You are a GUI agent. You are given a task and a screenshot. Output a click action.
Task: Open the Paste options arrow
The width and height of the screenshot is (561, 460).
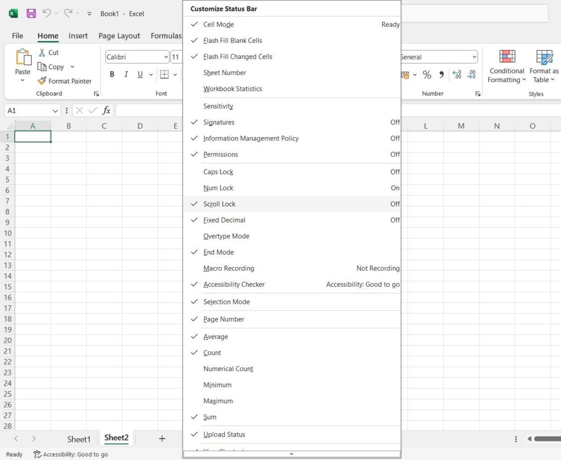[22, 81]
